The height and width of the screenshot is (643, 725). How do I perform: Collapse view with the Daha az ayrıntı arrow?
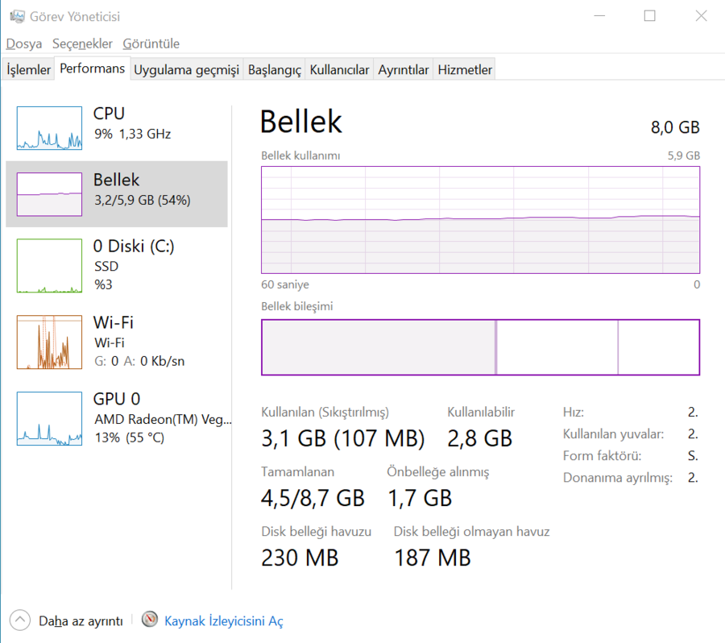[x=20, y=620]
